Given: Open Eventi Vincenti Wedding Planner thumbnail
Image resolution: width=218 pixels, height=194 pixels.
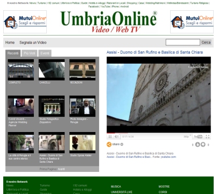Looking at the screenshot, I should [x=21, y=106].
